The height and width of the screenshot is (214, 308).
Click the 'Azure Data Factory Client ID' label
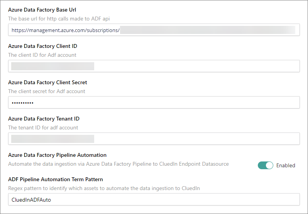click(x=42, y=46)
